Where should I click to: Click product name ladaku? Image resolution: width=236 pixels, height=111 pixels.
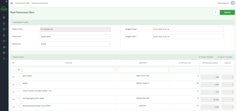tap(25, 83)
